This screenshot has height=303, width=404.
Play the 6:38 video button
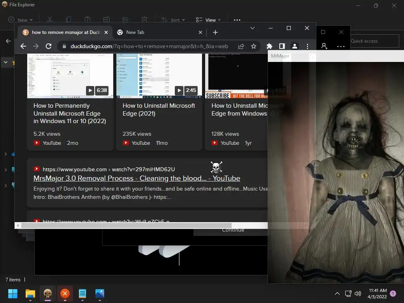90,90
